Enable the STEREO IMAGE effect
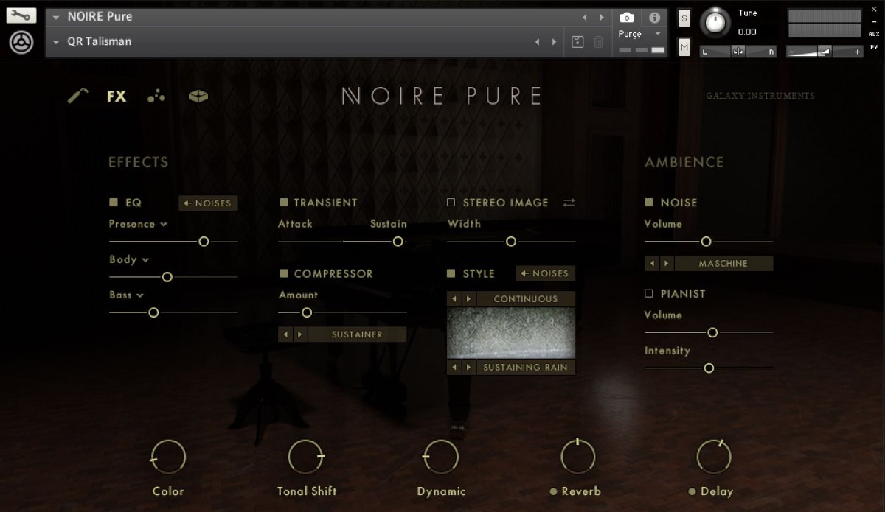This screenshot has height=512, width=885. 451,203
